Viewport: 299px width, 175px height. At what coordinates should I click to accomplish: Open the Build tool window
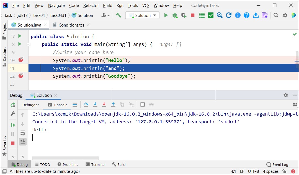tap(118, 164)
